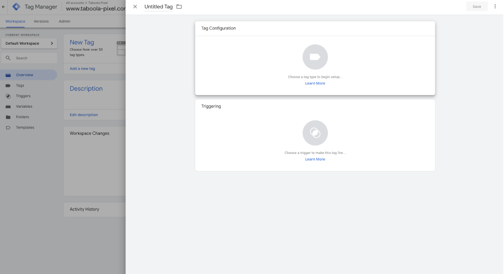Screen dimensions: 504x274
Task: Click the Save button
Action: (476, 7)
